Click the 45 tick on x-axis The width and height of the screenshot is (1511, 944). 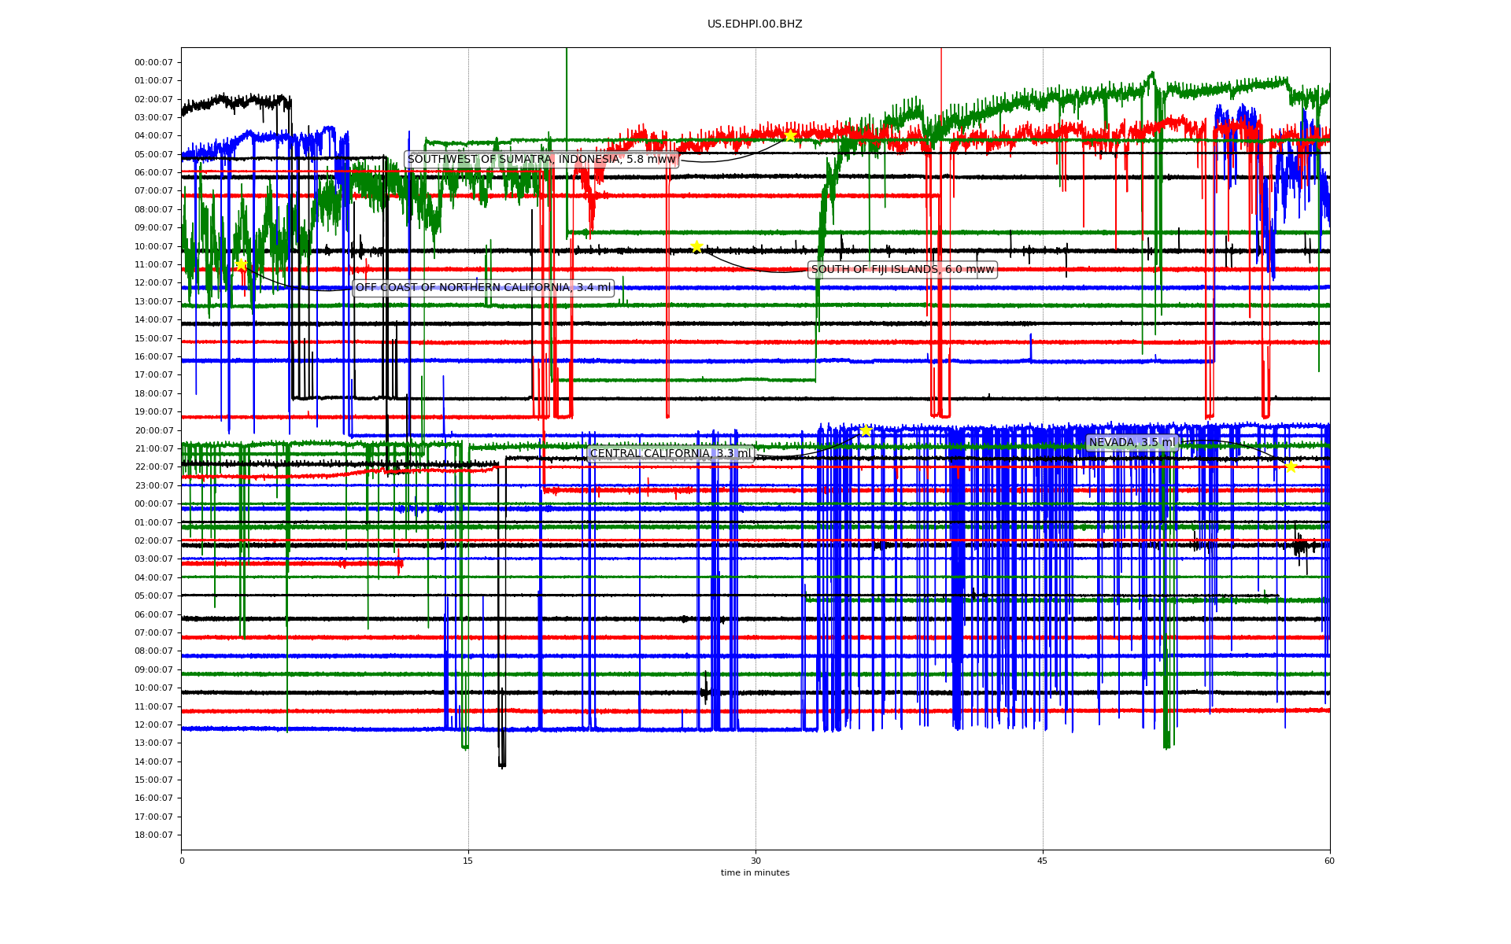click(x=1043, y=861)
